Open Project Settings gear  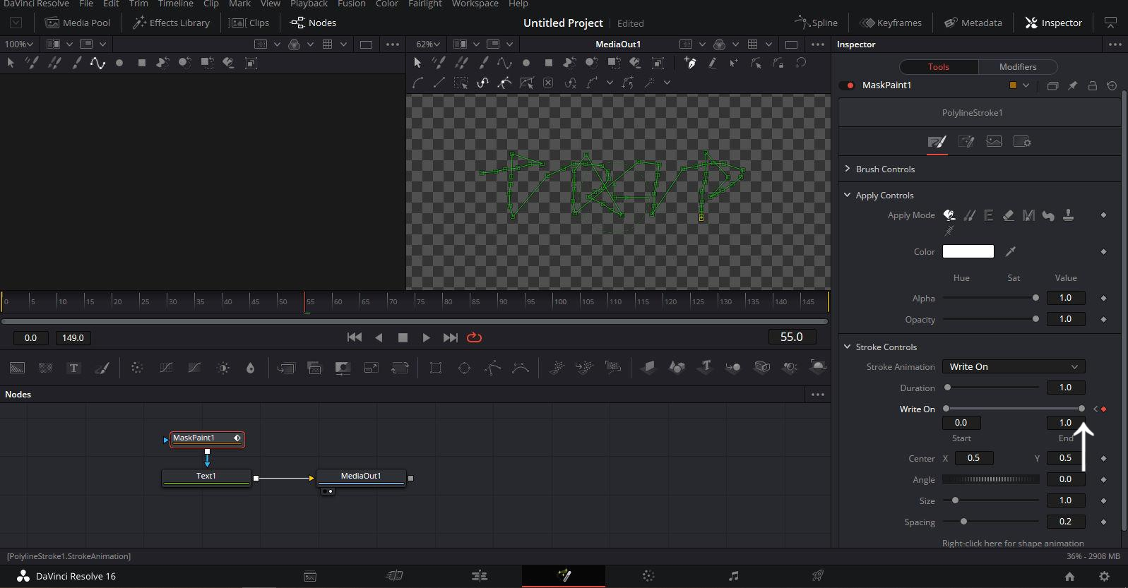[x=1104, y=576]
